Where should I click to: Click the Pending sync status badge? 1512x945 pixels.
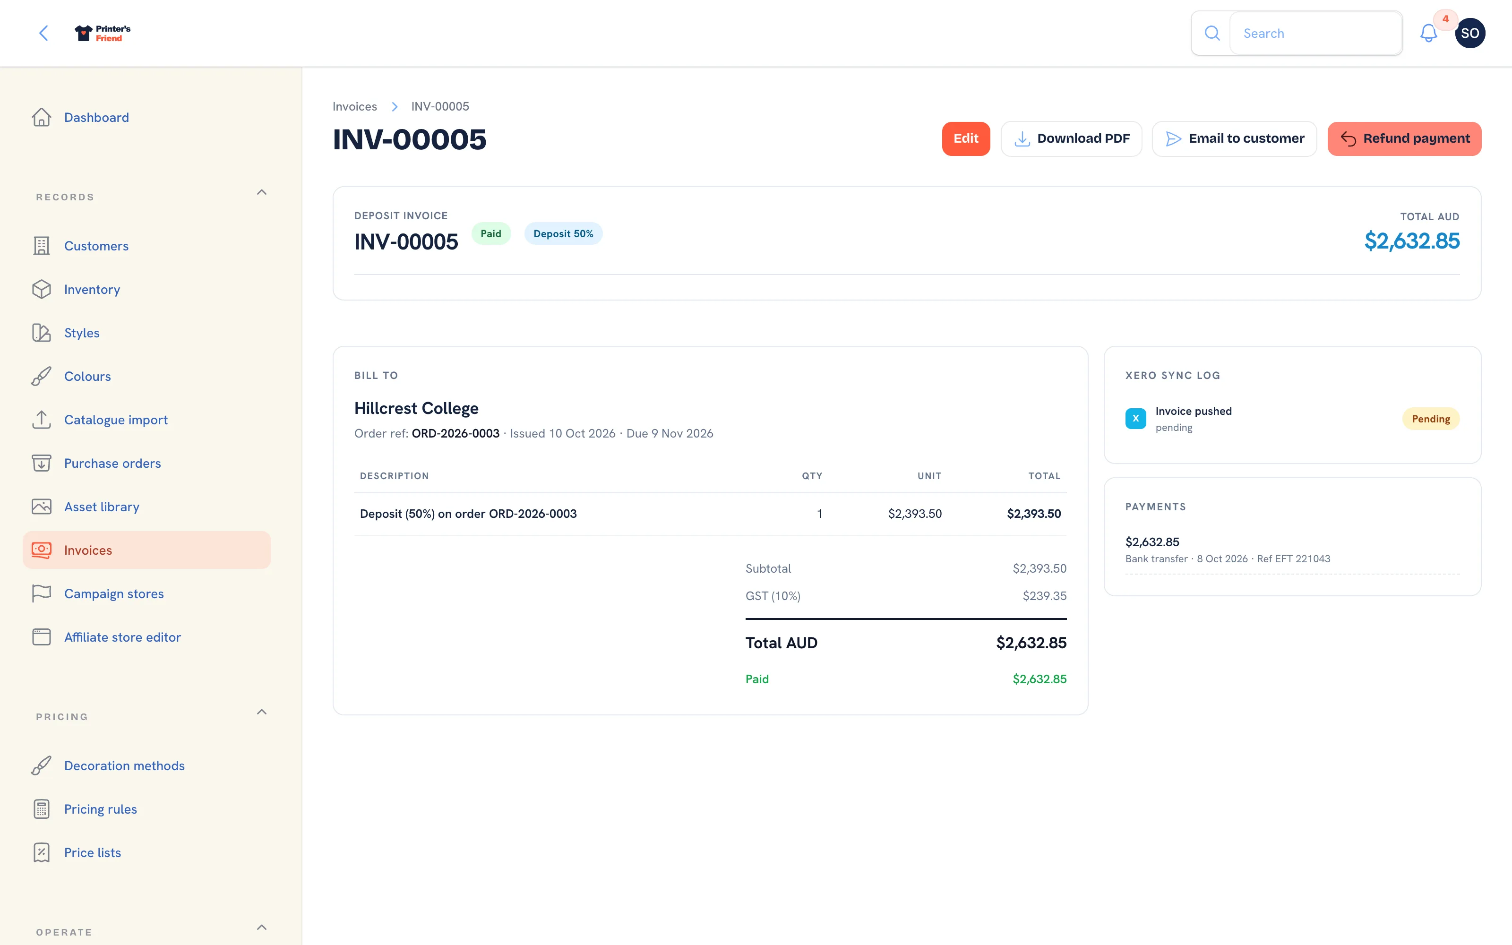(1430, 419)
